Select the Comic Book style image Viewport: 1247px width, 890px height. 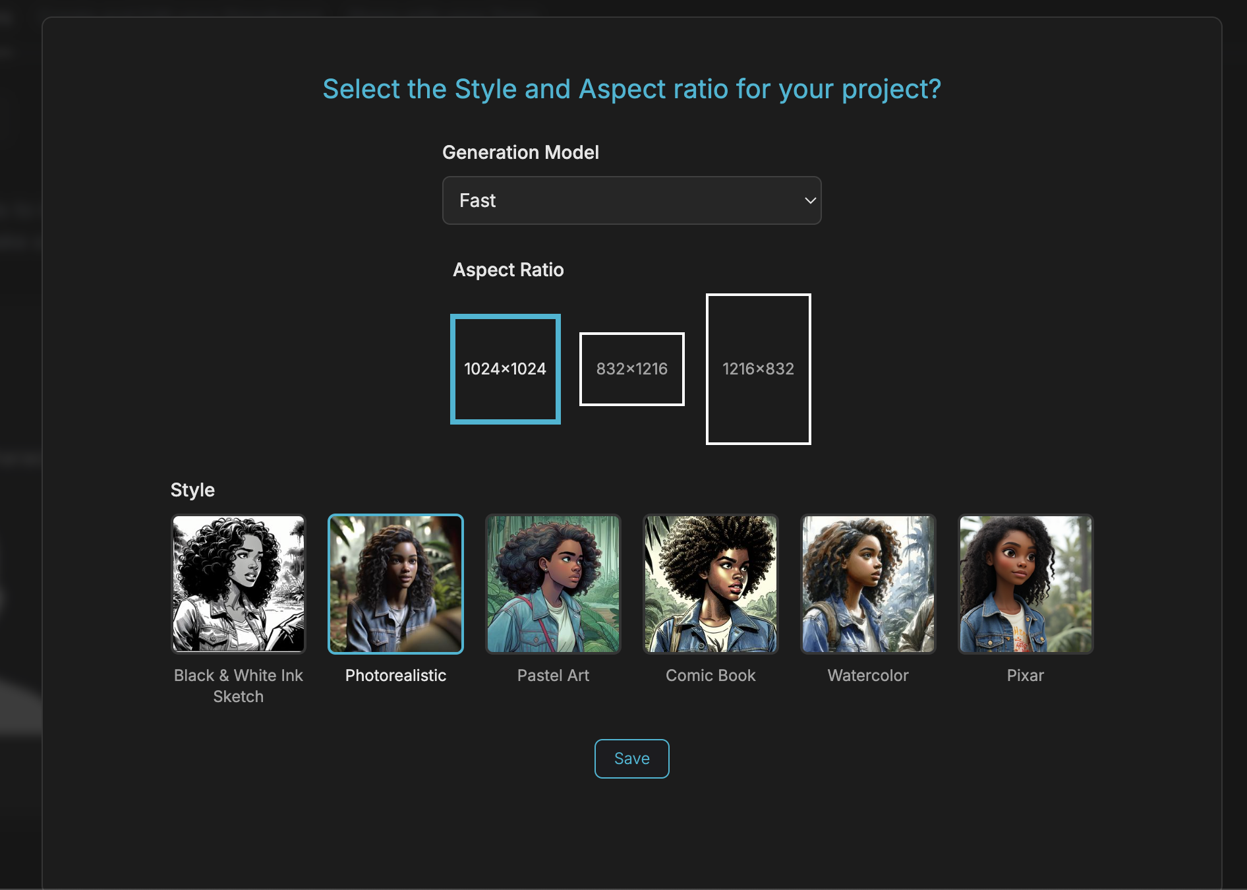pyautogui.click(x=710, y=584)
